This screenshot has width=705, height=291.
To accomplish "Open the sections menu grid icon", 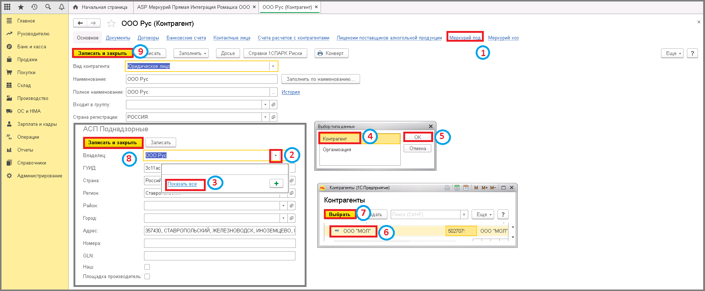I will 7,7.
